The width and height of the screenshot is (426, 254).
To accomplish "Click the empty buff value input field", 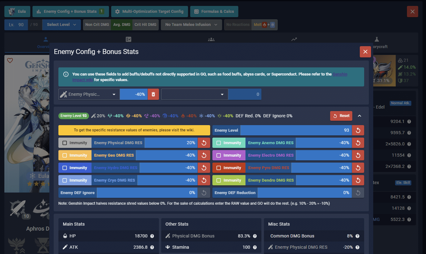I will click(245, 94).
